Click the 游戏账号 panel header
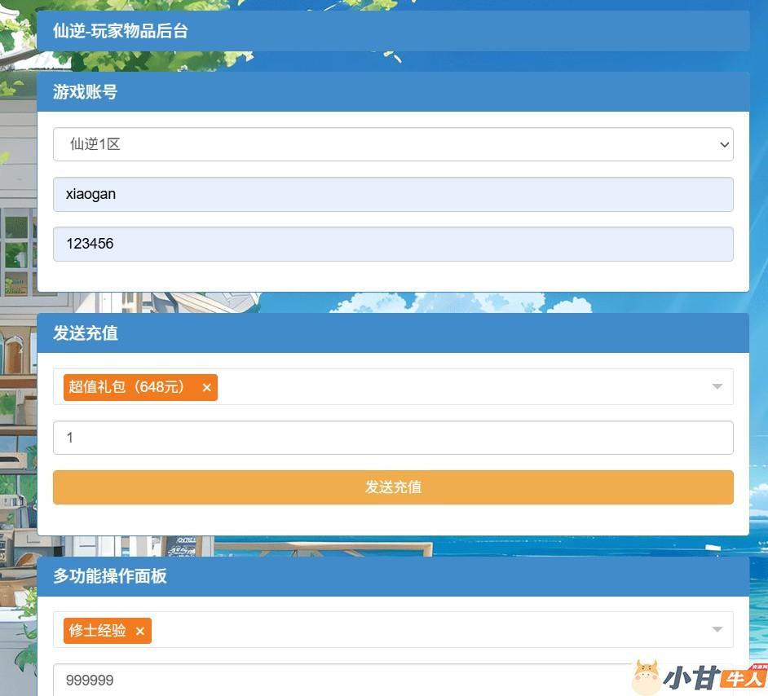The width and height of the screenshot is (768, 696). tap(393, 92)
